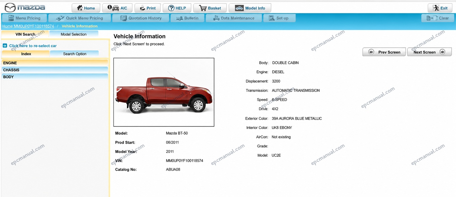This screenshot has height=197, width=456.
Task: Proceed with Next Screen button
Action: [429, 52]
